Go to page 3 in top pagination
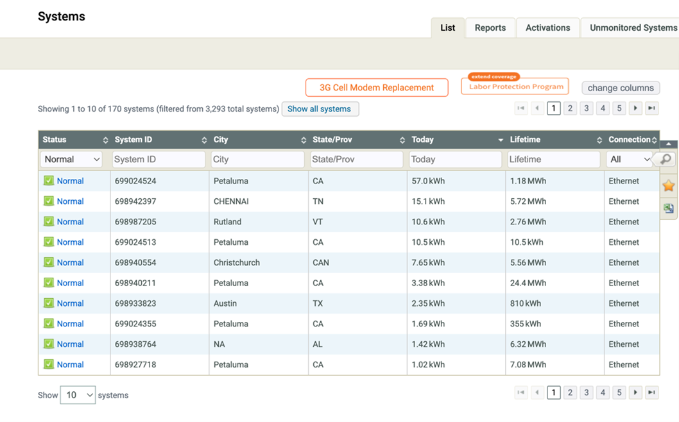Viewport: 679px width, 422px height. [587, 108]
